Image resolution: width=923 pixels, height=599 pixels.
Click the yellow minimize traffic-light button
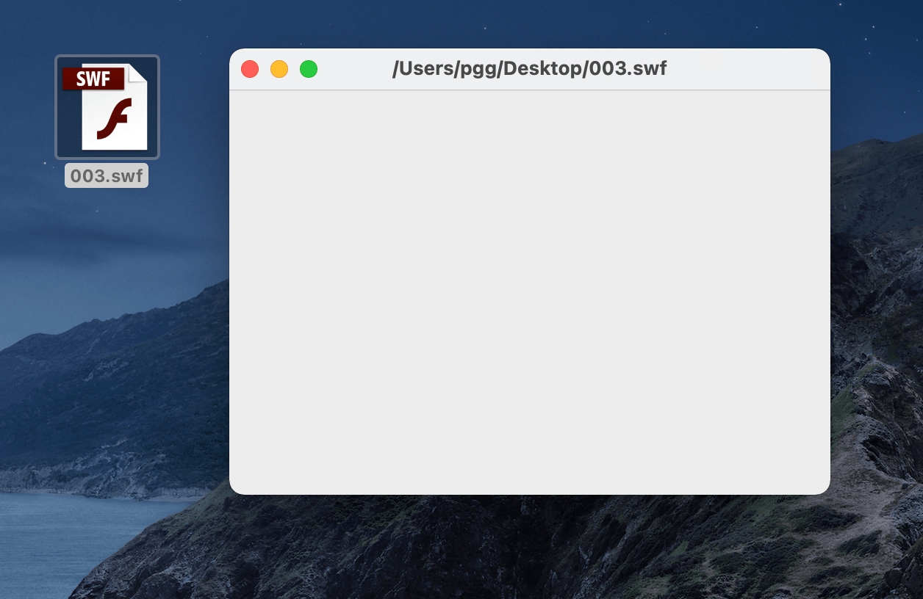pyautogui.click(x=279, y=68)
